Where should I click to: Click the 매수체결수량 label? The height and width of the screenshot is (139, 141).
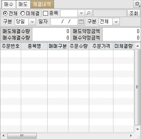16,38
